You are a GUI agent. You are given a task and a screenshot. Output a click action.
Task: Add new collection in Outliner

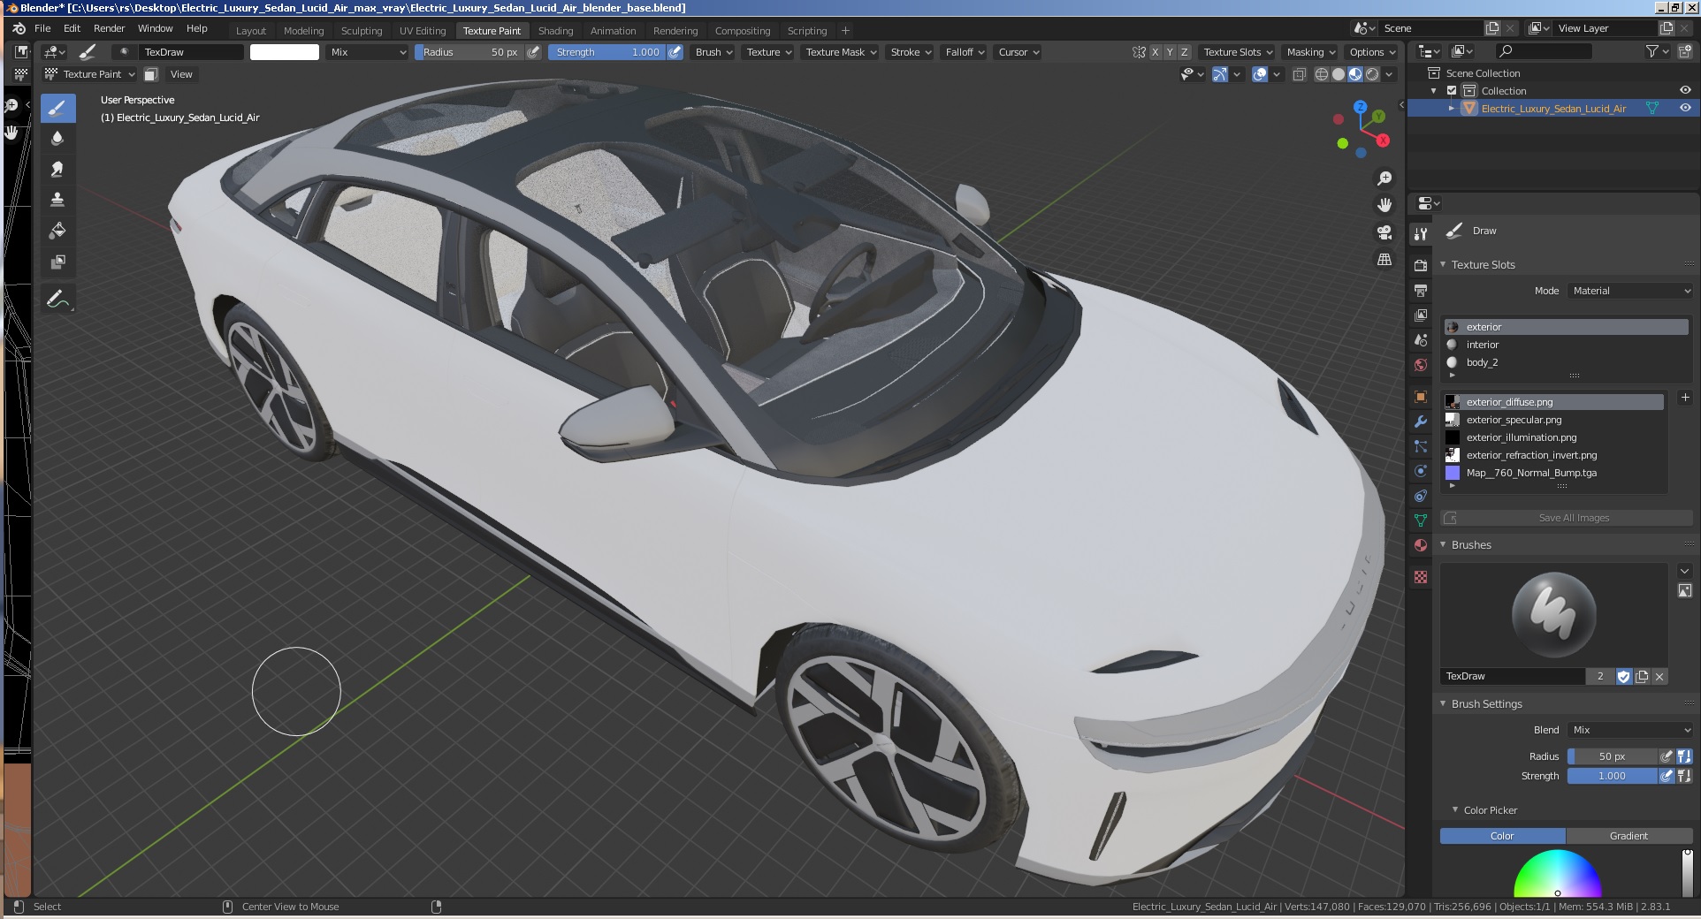pyautogui.click(x=1685, y=52)
